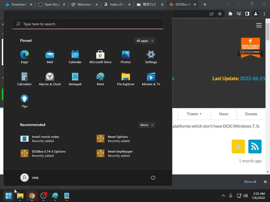Expand More recommended items

click(147, 125)
